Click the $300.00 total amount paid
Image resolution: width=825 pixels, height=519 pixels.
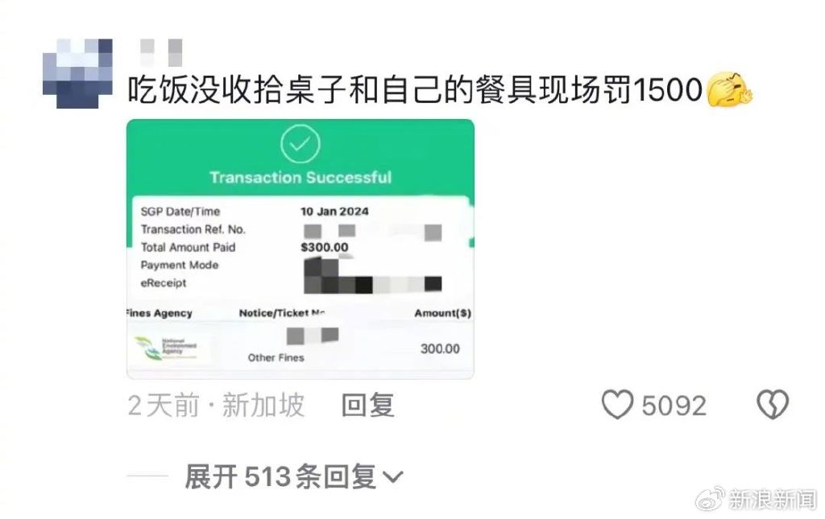coord(324,247)
